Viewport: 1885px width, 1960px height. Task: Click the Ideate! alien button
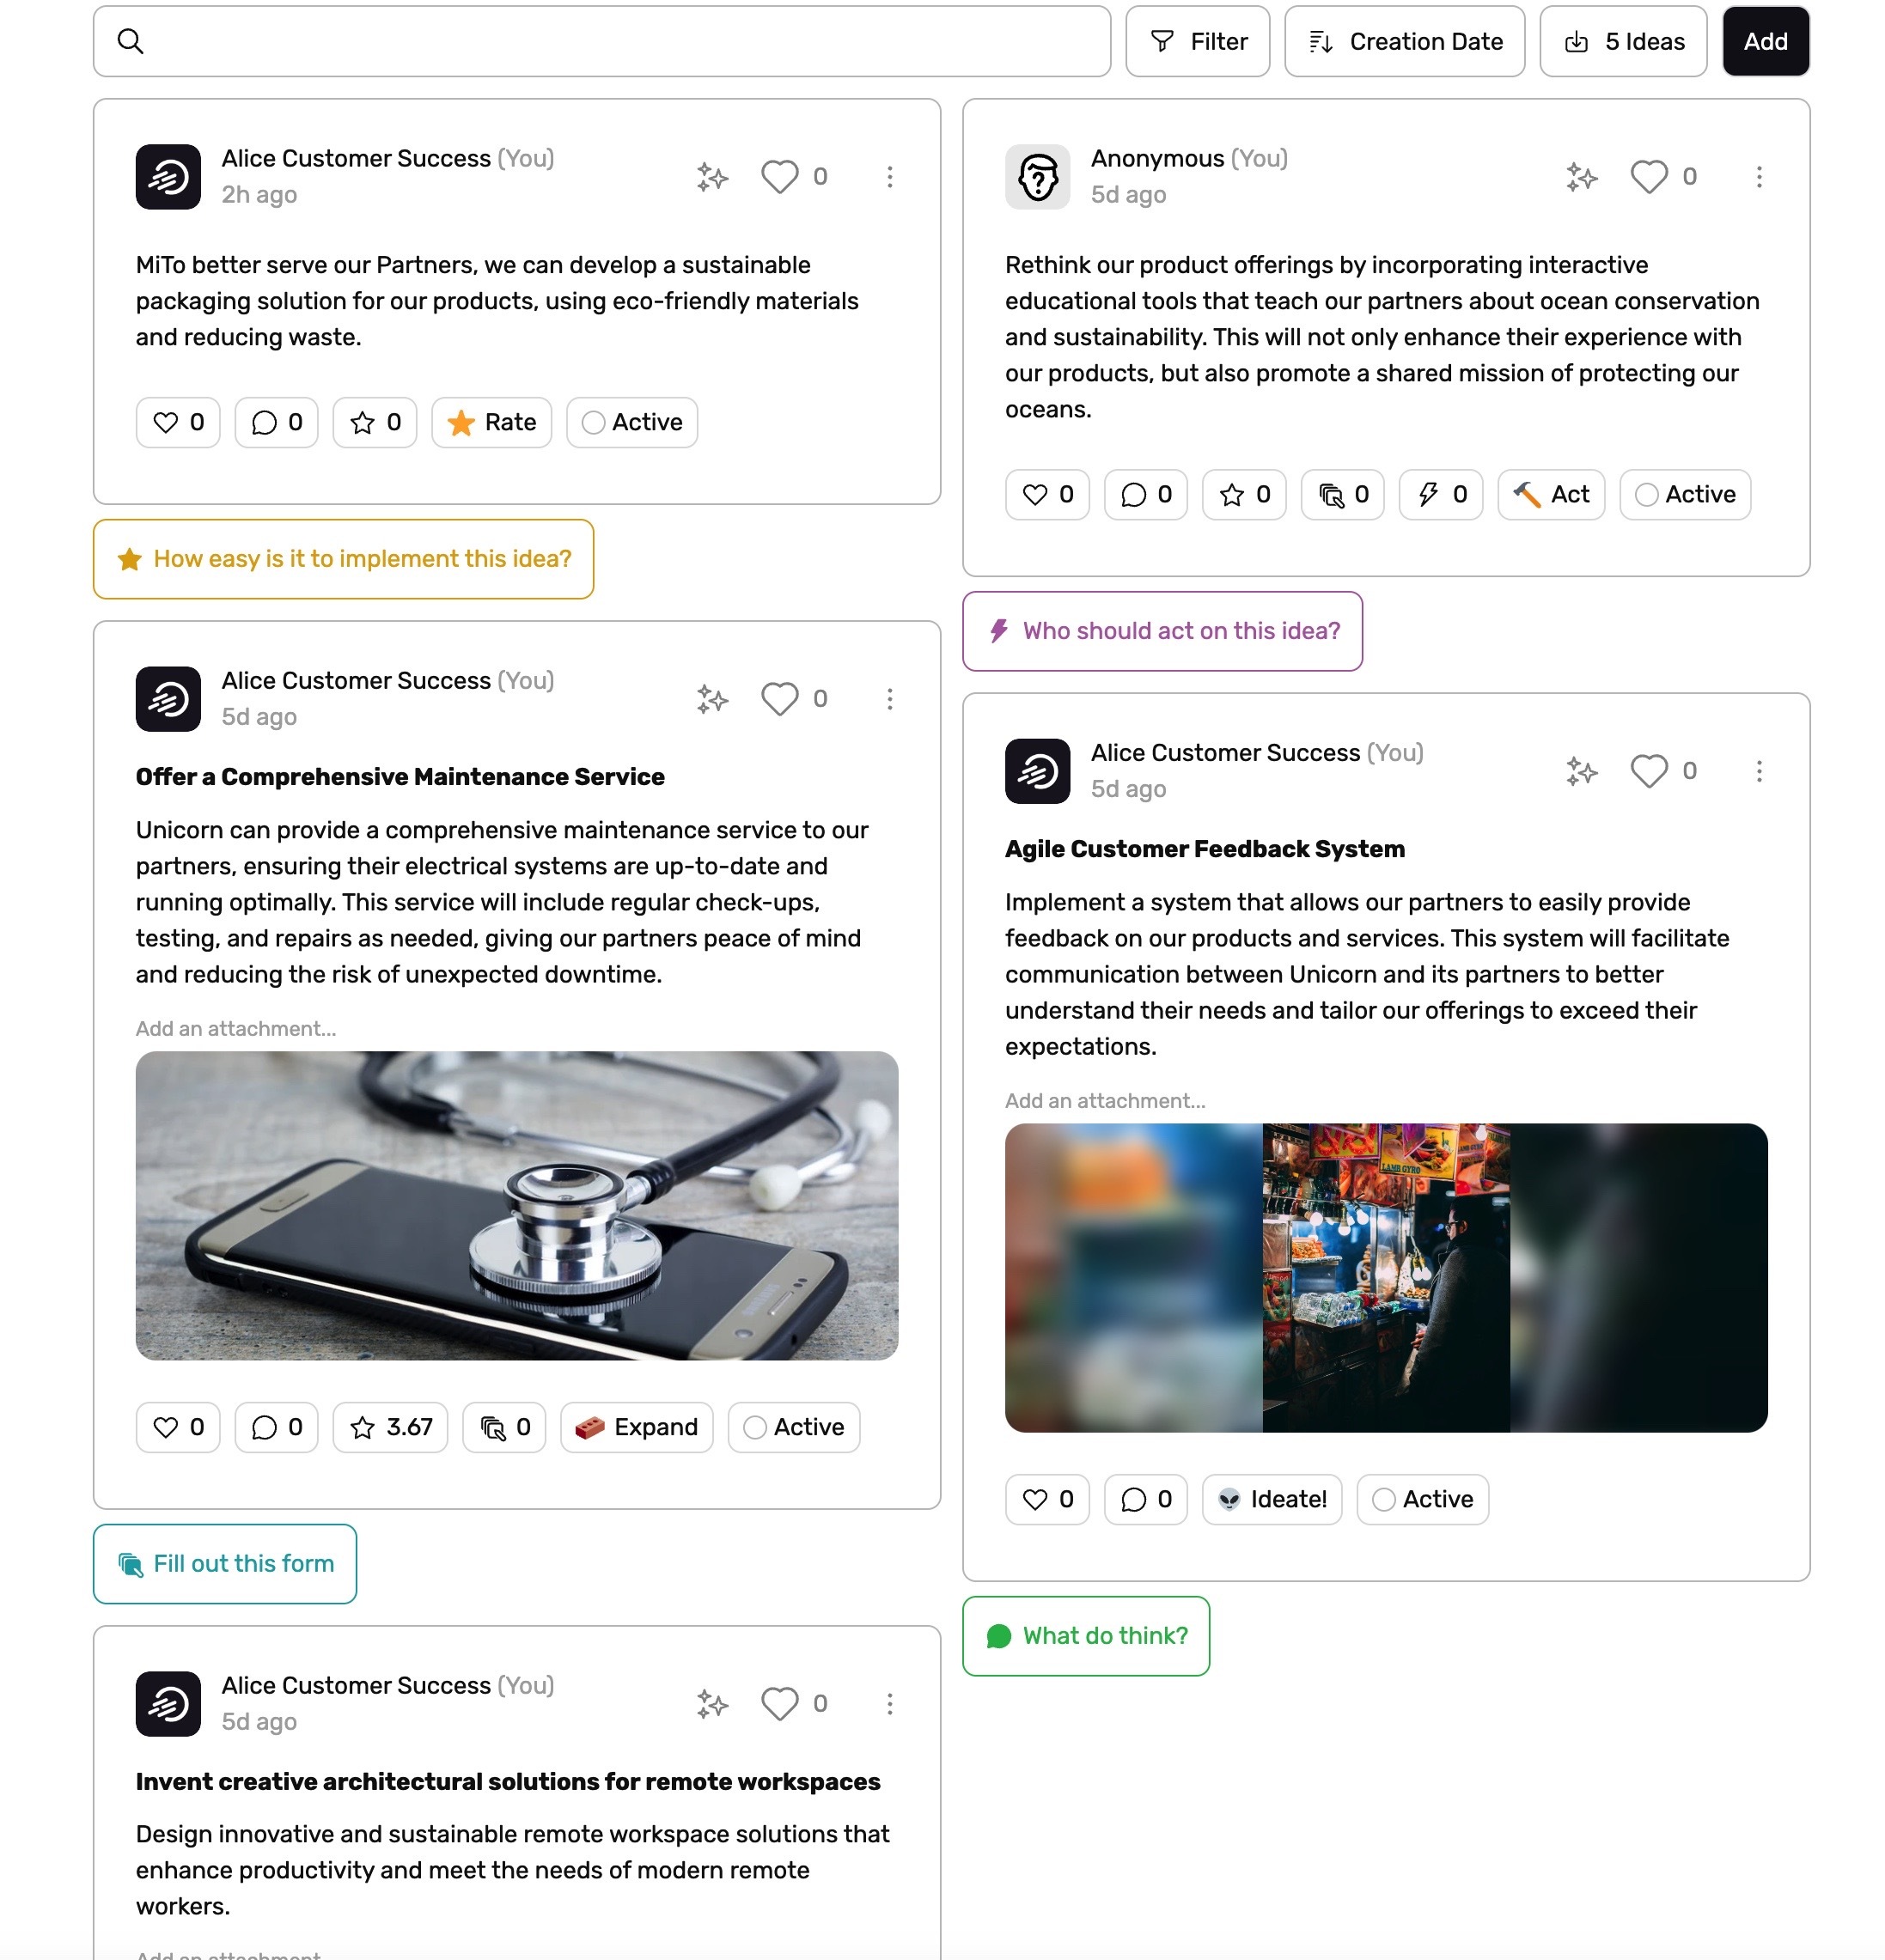coord(1272,1500)
